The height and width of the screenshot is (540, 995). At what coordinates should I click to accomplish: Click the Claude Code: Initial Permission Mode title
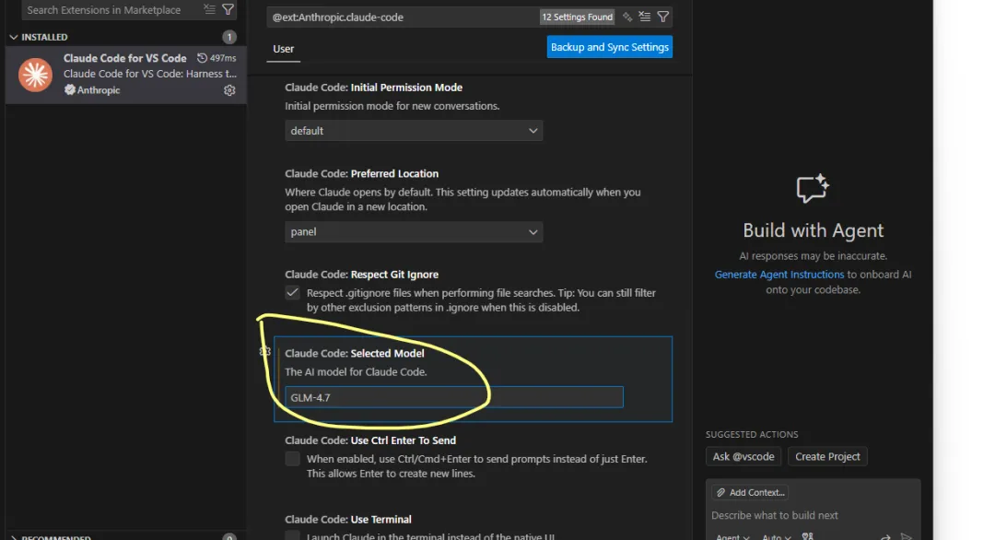(373, 88)
